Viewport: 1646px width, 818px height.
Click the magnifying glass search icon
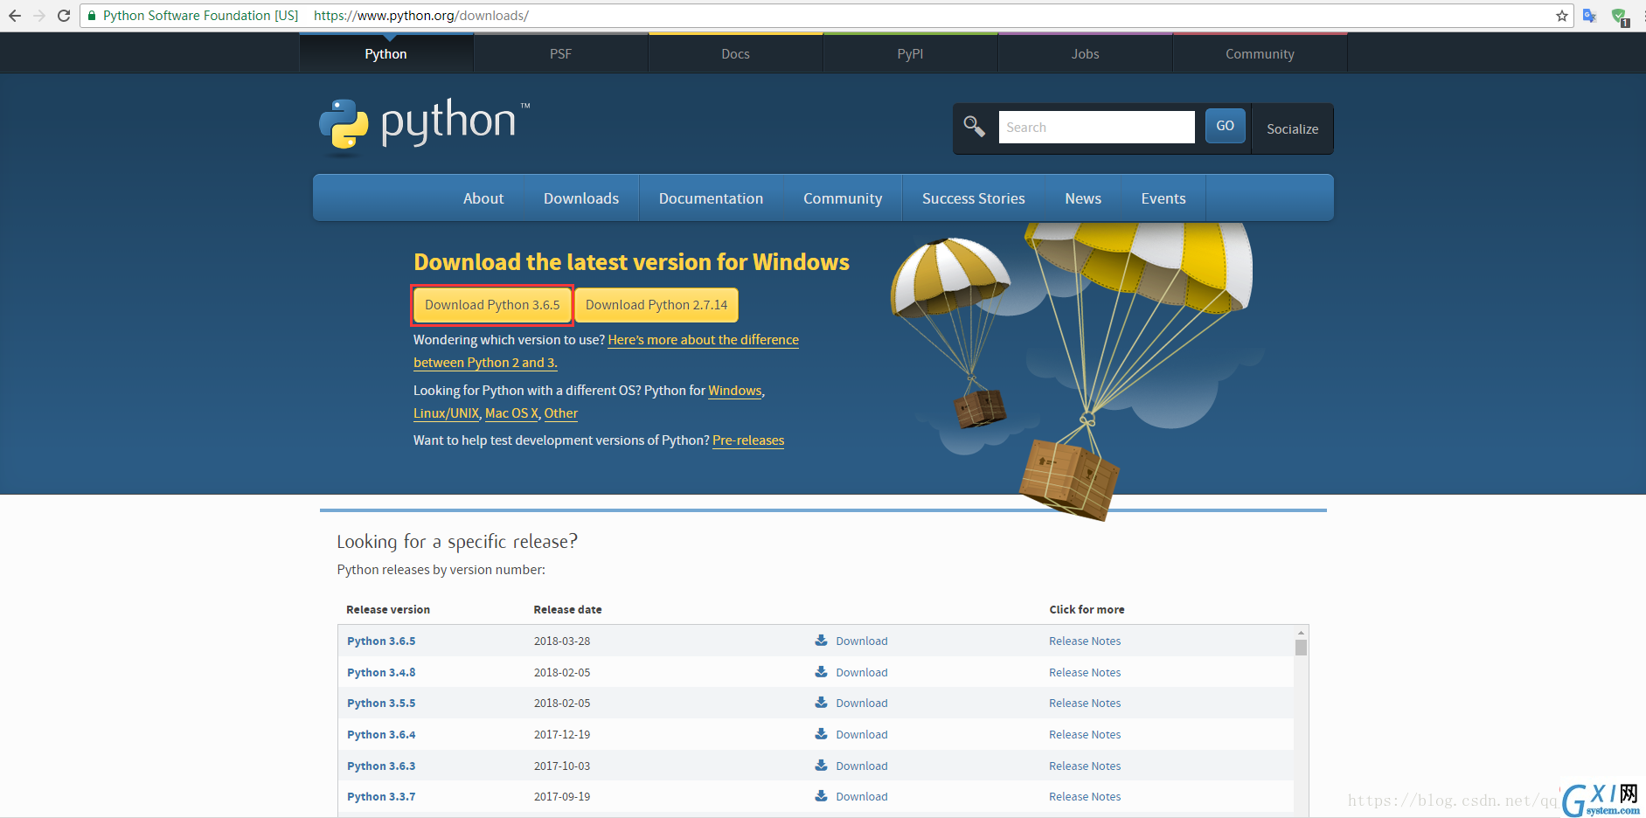[x=974, y=127]
